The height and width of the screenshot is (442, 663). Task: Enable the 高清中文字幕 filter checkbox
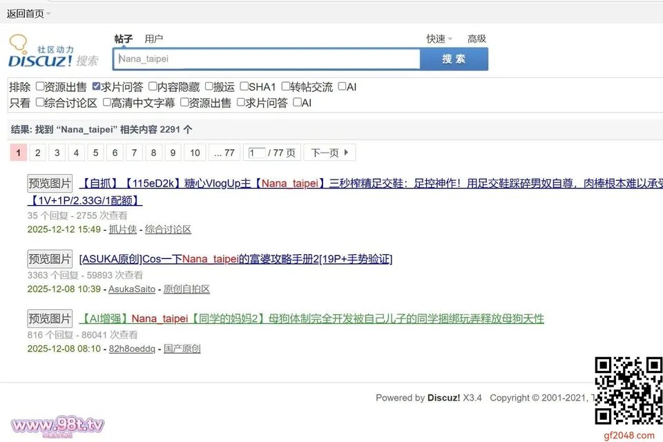pyautogui.click(x=107, y=102)
